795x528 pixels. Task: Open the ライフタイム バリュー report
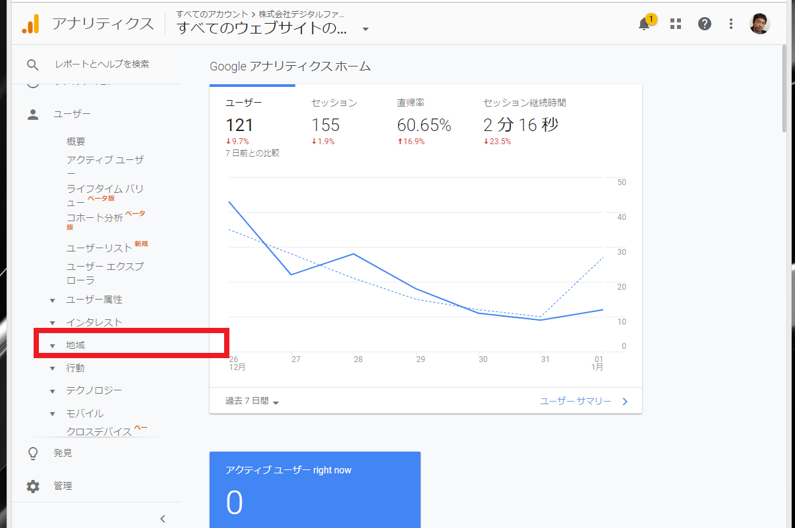tap(105, 196)
